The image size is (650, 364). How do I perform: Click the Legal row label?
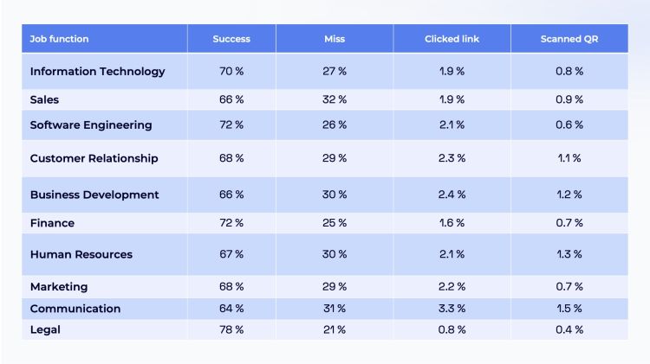point(45,329)
